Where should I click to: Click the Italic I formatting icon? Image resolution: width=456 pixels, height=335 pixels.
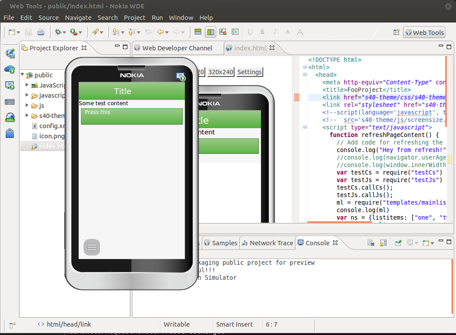275,32
